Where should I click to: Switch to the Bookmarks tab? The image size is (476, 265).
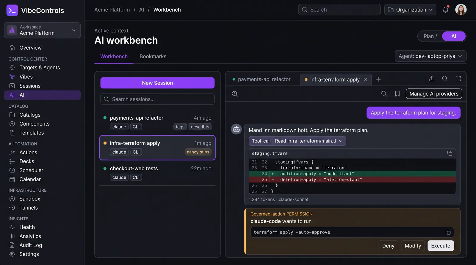[153, 56]
